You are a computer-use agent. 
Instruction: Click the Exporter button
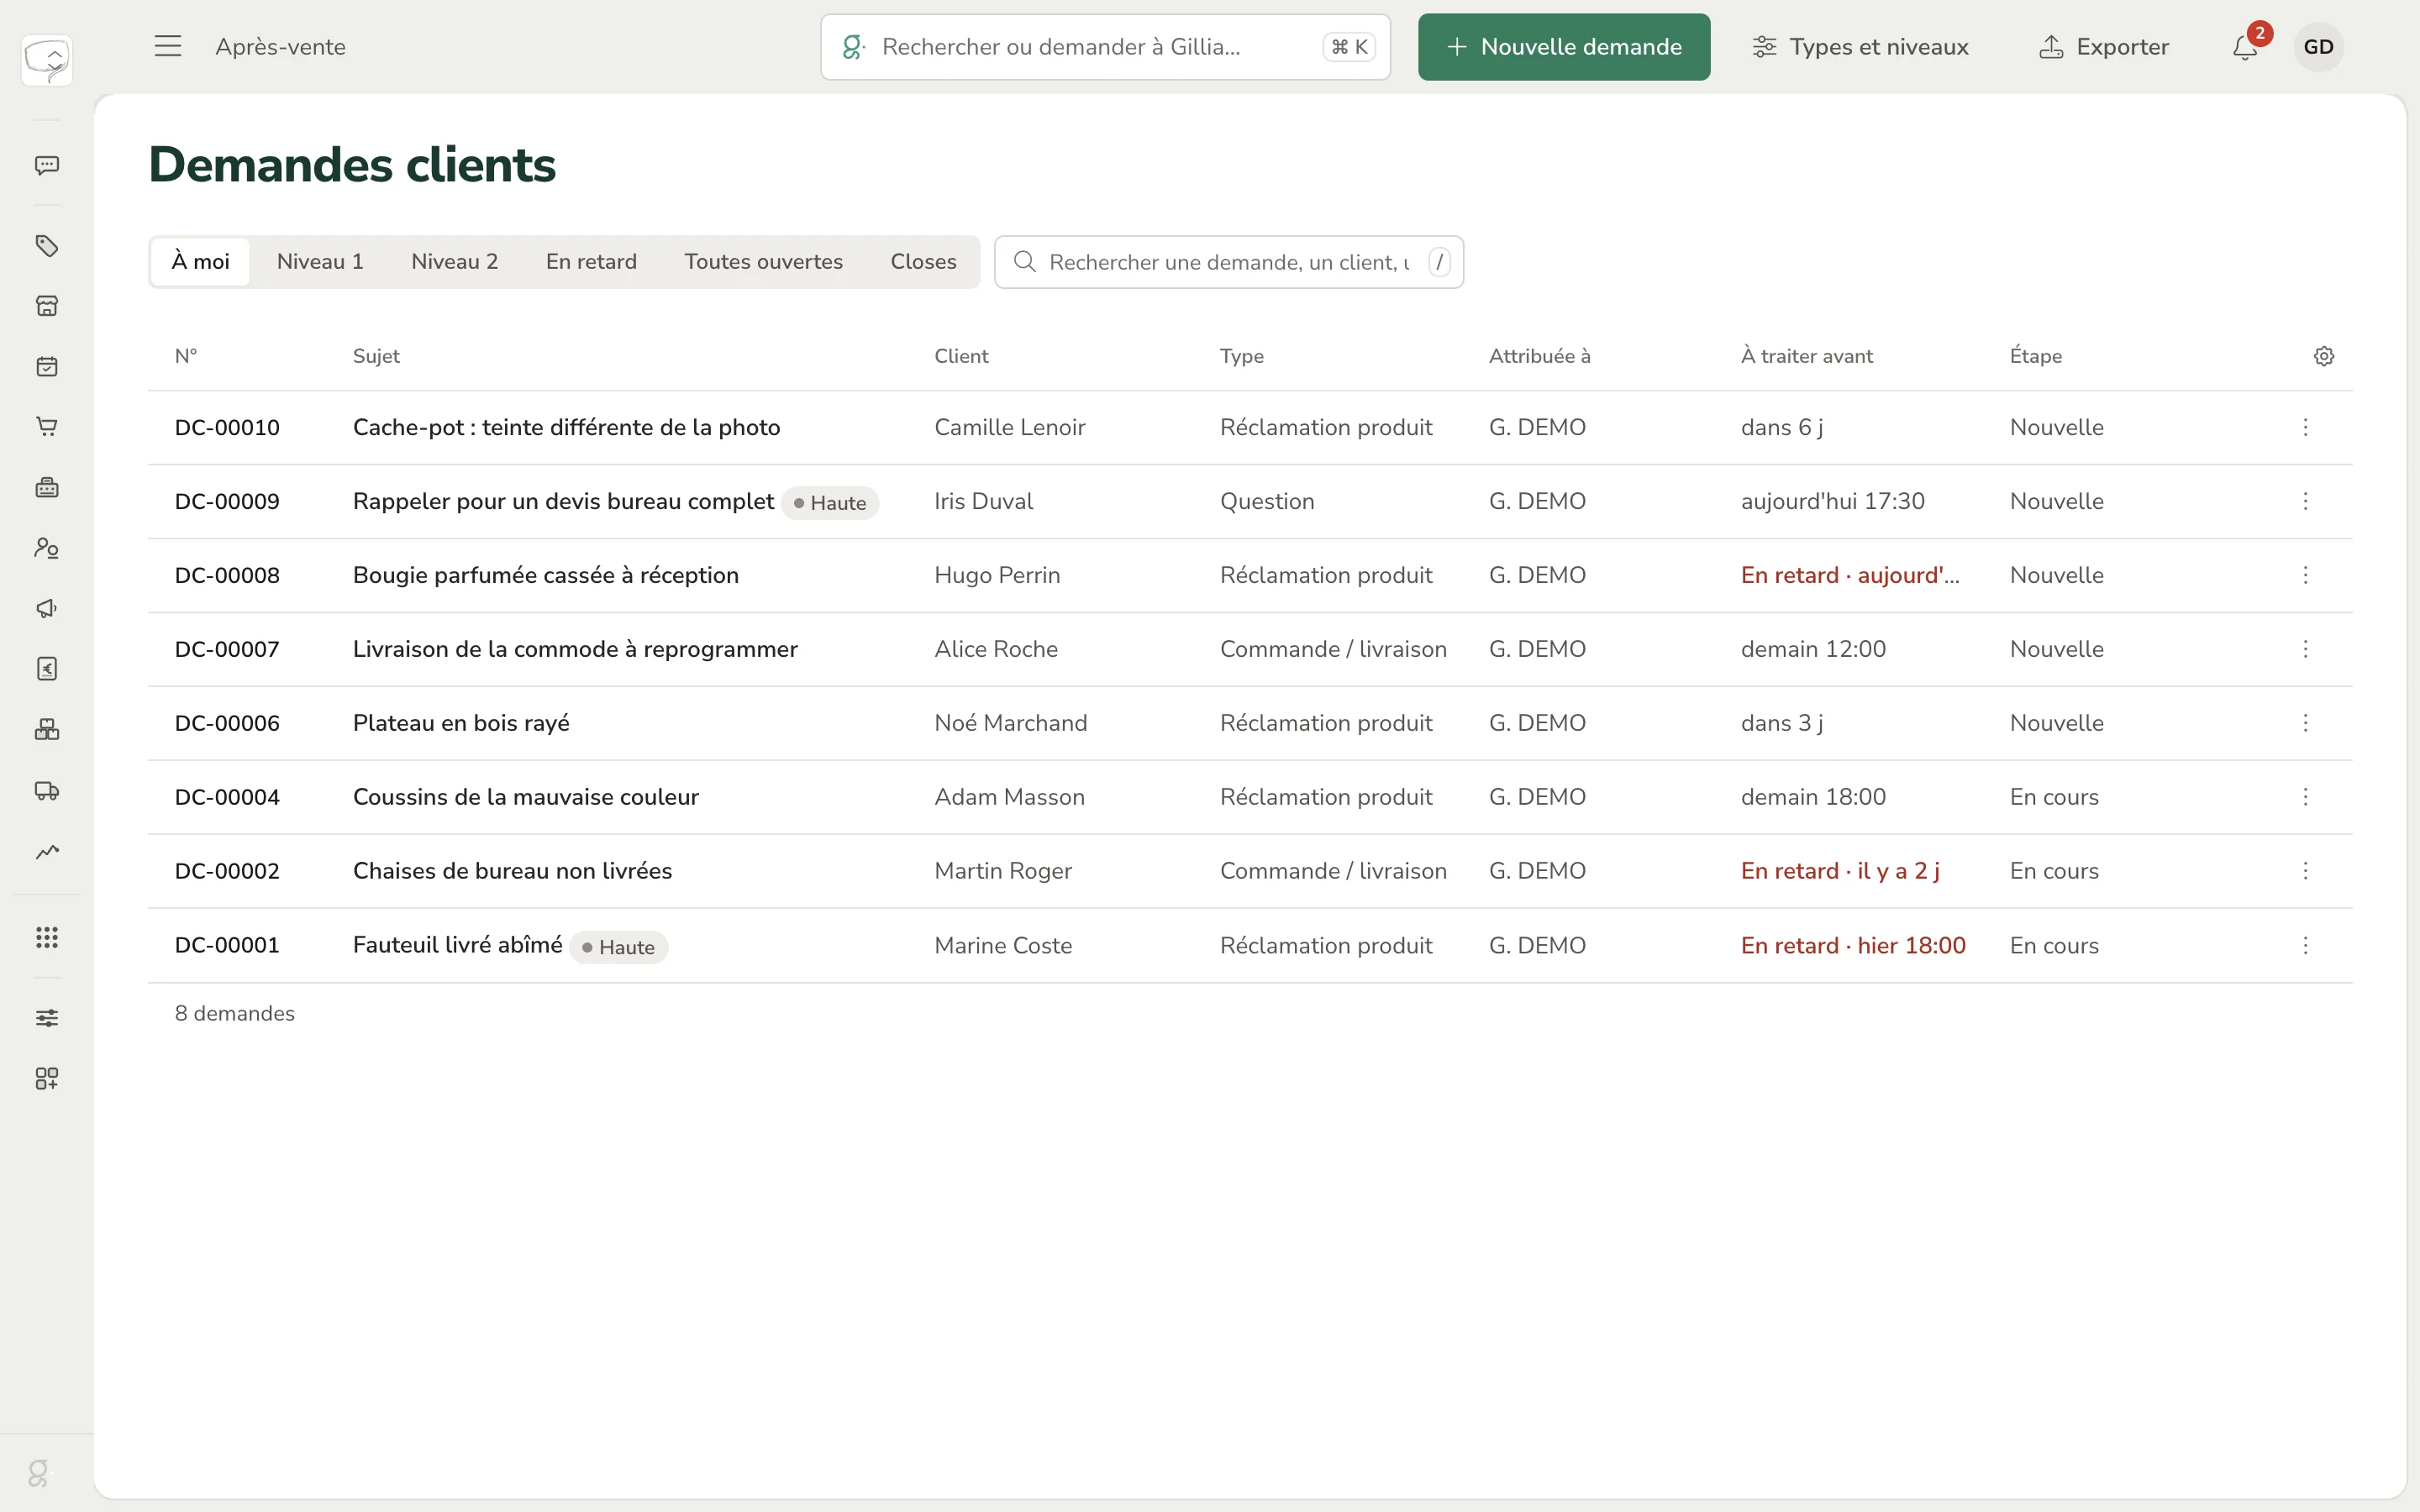tap(2104, 47)
